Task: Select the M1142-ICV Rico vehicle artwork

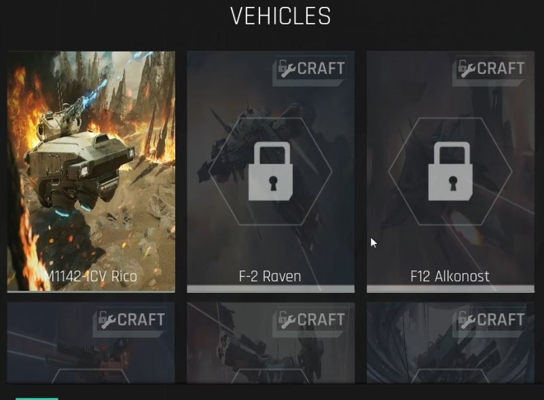Action: 91,171
